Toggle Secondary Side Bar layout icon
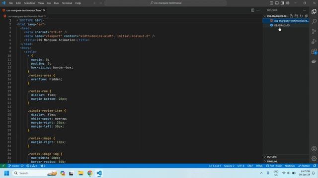This screenshot has height=178, width=318. 282,3
